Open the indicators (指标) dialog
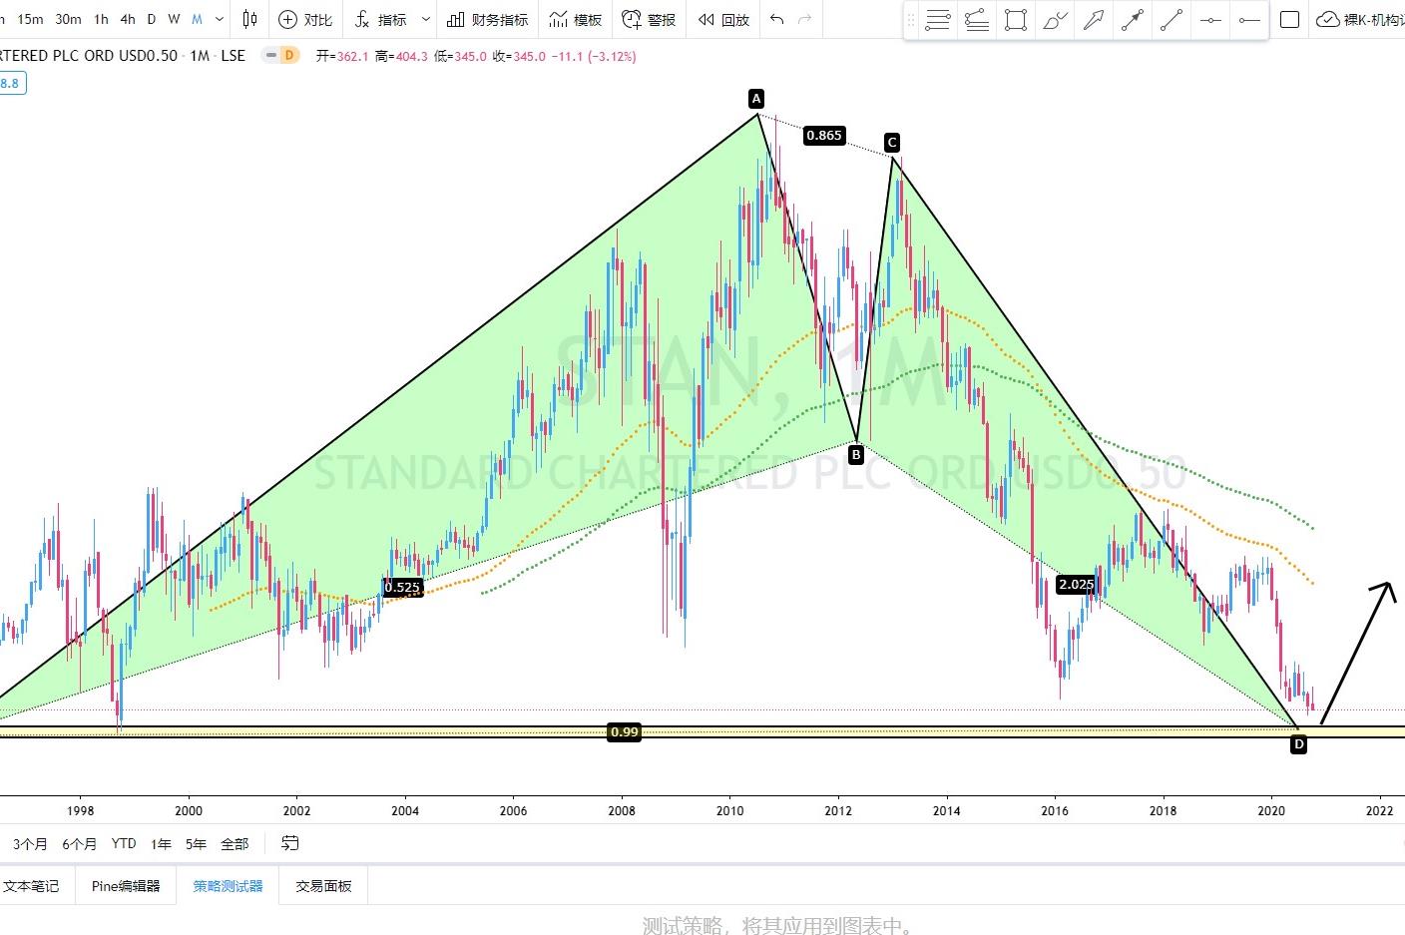The height and width of the screenshot is (935, 1405). (381, 19)
